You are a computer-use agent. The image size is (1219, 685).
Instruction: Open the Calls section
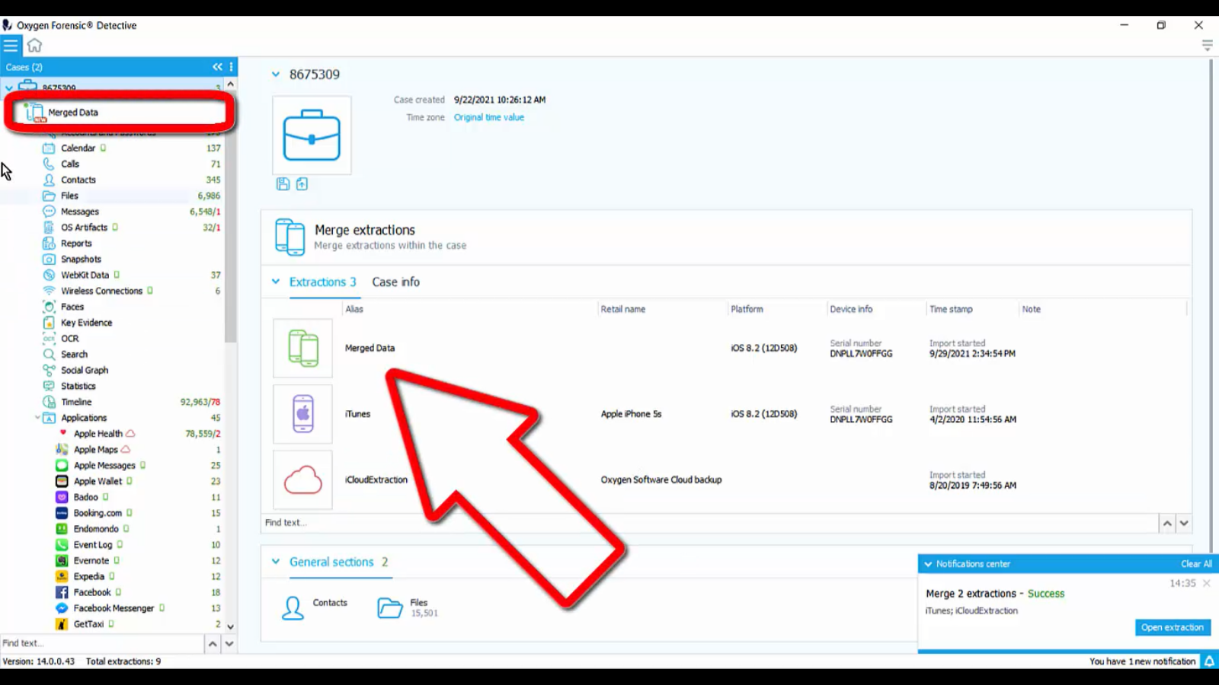coord(70,164)
